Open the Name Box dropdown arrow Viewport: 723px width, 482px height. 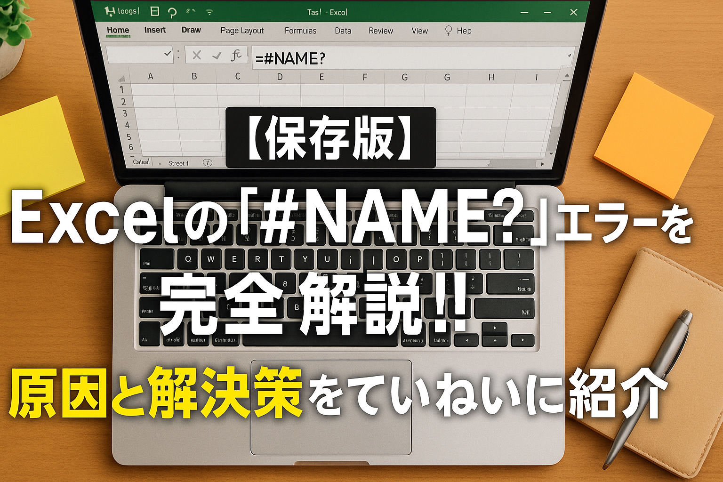pyautogui.click(x=167, y=54)
